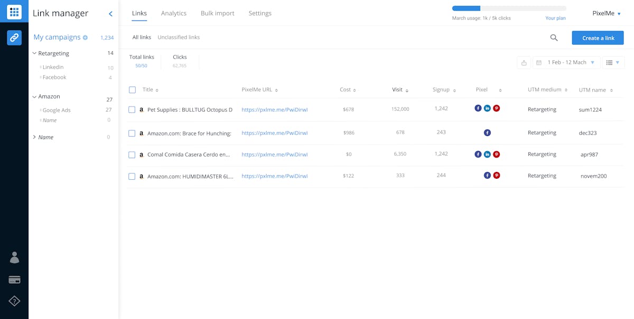Select the link manager chain icon
This screenshot has width=634, height=319.
[14, 37]
